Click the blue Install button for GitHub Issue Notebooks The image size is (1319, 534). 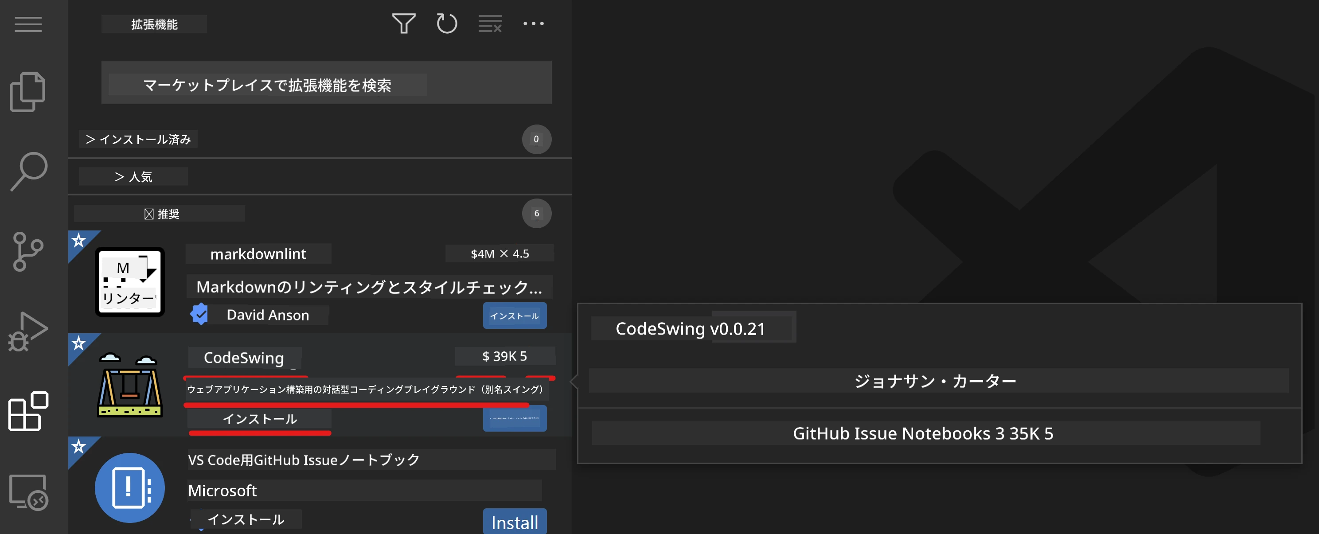coord(515,522)
